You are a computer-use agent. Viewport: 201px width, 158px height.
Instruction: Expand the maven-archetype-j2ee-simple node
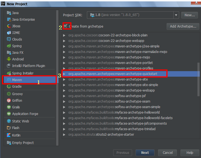(x=64, y=46)
